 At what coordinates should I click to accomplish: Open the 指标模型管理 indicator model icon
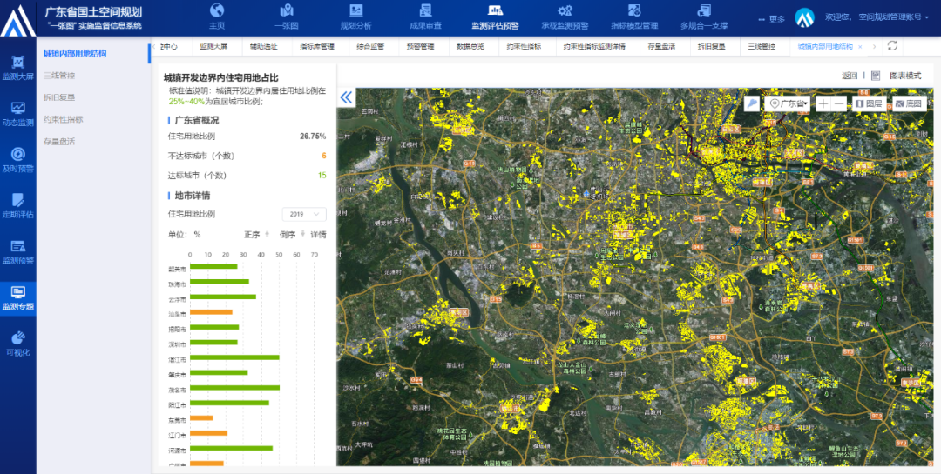tap(634, 10)
